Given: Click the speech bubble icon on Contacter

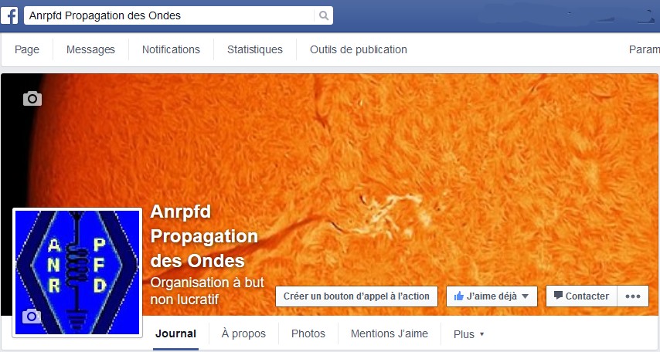Looking at the screenshot, I should point(558,295).
